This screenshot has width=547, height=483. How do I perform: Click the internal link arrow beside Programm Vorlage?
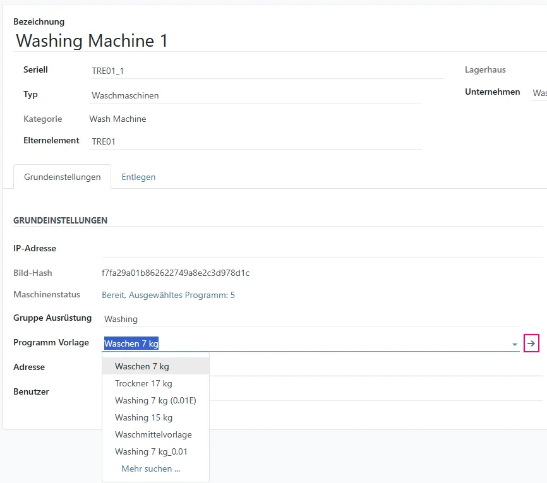click(x=531, y=343)
